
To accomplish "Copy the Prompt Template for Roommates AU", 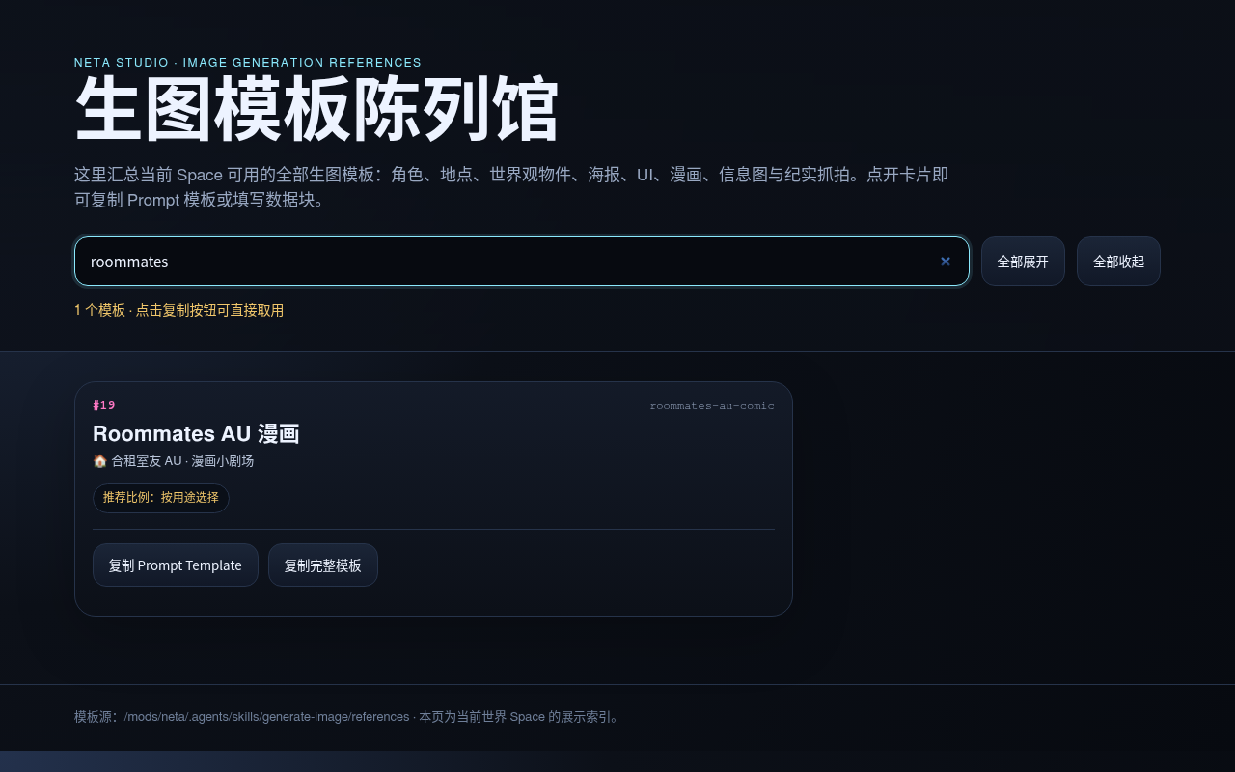I will (176, 565).
